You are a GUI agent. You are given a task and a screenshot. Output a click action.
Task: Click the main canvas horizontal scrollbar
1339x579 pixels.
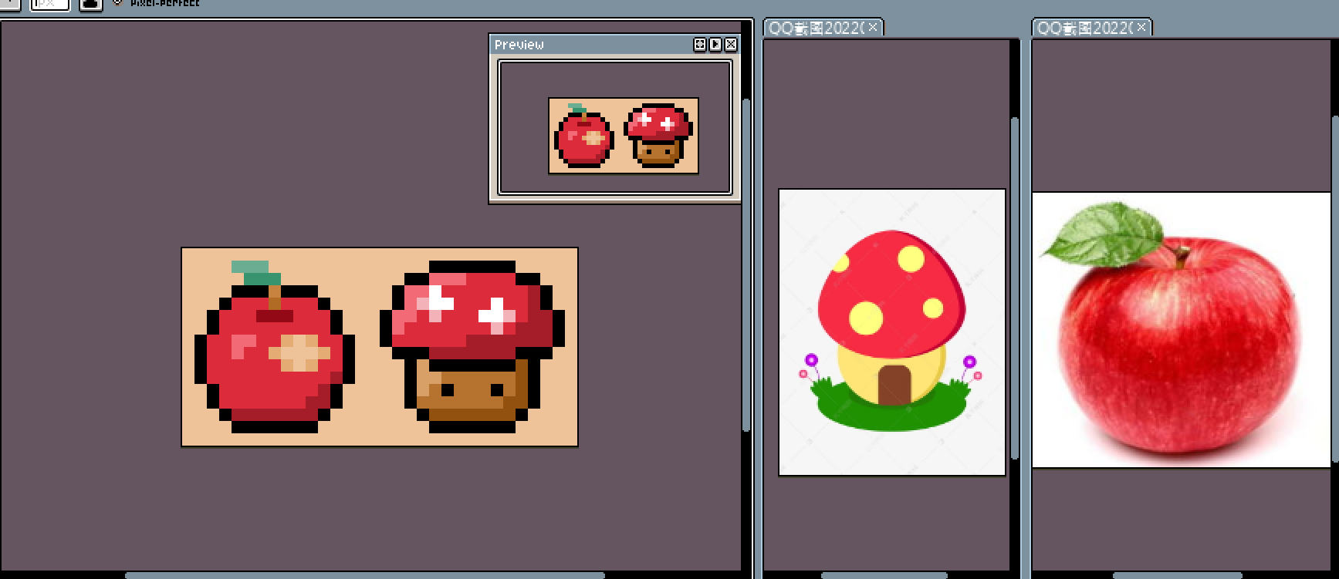coord(364,575)
